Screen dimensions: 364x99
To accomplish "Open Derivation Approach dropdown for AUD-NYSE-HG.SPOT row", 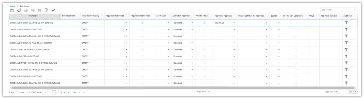I will 192,56.
